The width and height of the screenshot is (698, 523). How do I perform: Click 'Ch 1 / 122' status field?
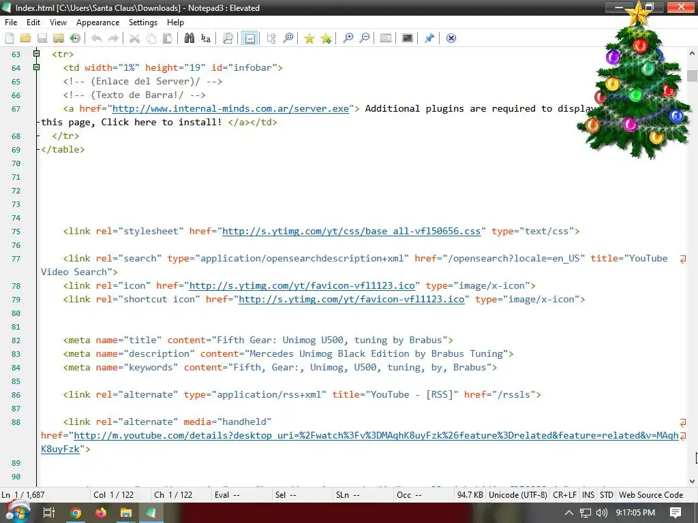coord(173,495)
